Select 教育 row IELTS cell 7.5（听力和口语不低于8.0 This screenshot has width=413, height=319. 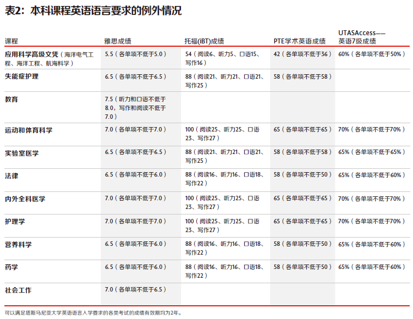(x=135, y=108)
